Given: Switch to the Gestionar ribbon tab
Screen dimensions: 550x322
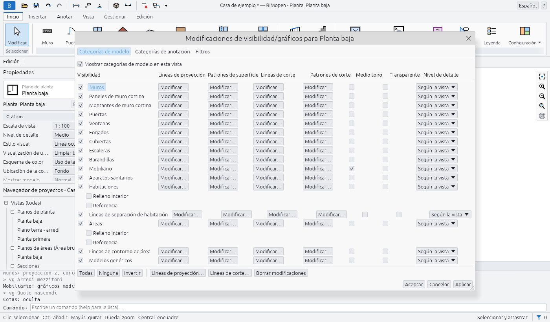Looking at the screenshot, I should (115, 17).
